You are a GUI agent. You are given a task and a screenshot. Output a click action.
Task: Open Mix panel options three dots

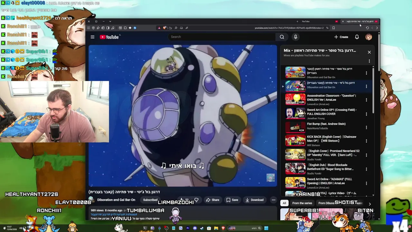[369, 61]
